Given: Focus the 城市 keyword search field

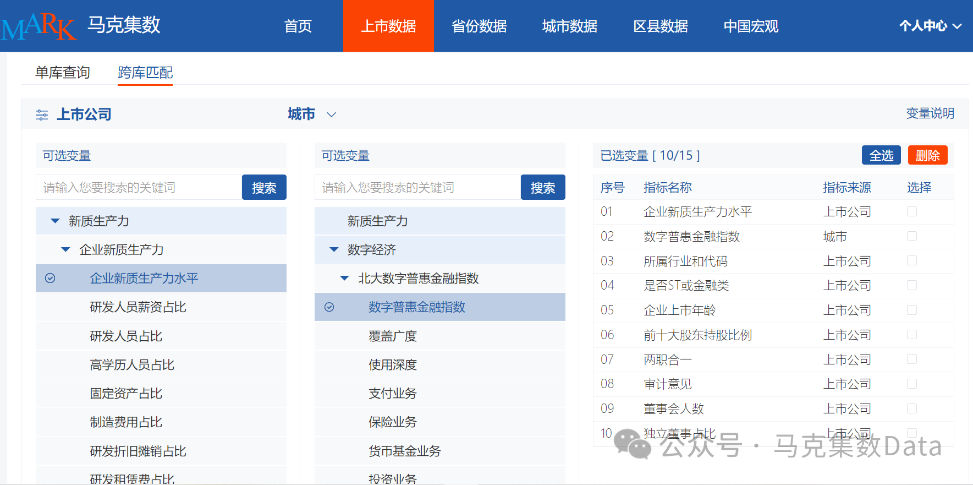Looking at the screenshot, I should click(x=417, y=188).
